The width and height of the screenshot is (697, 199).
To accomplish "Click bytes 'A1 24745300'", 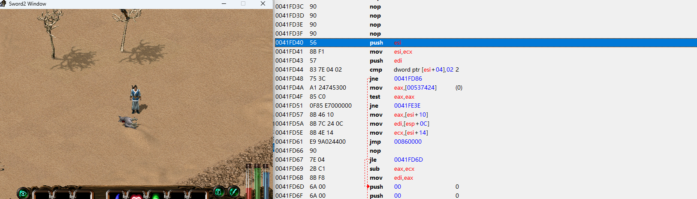I will pyautogui.click(x=328, y=87).
